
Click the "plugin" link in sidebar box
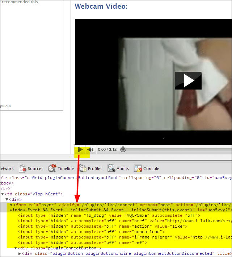[x=5, y=106]
